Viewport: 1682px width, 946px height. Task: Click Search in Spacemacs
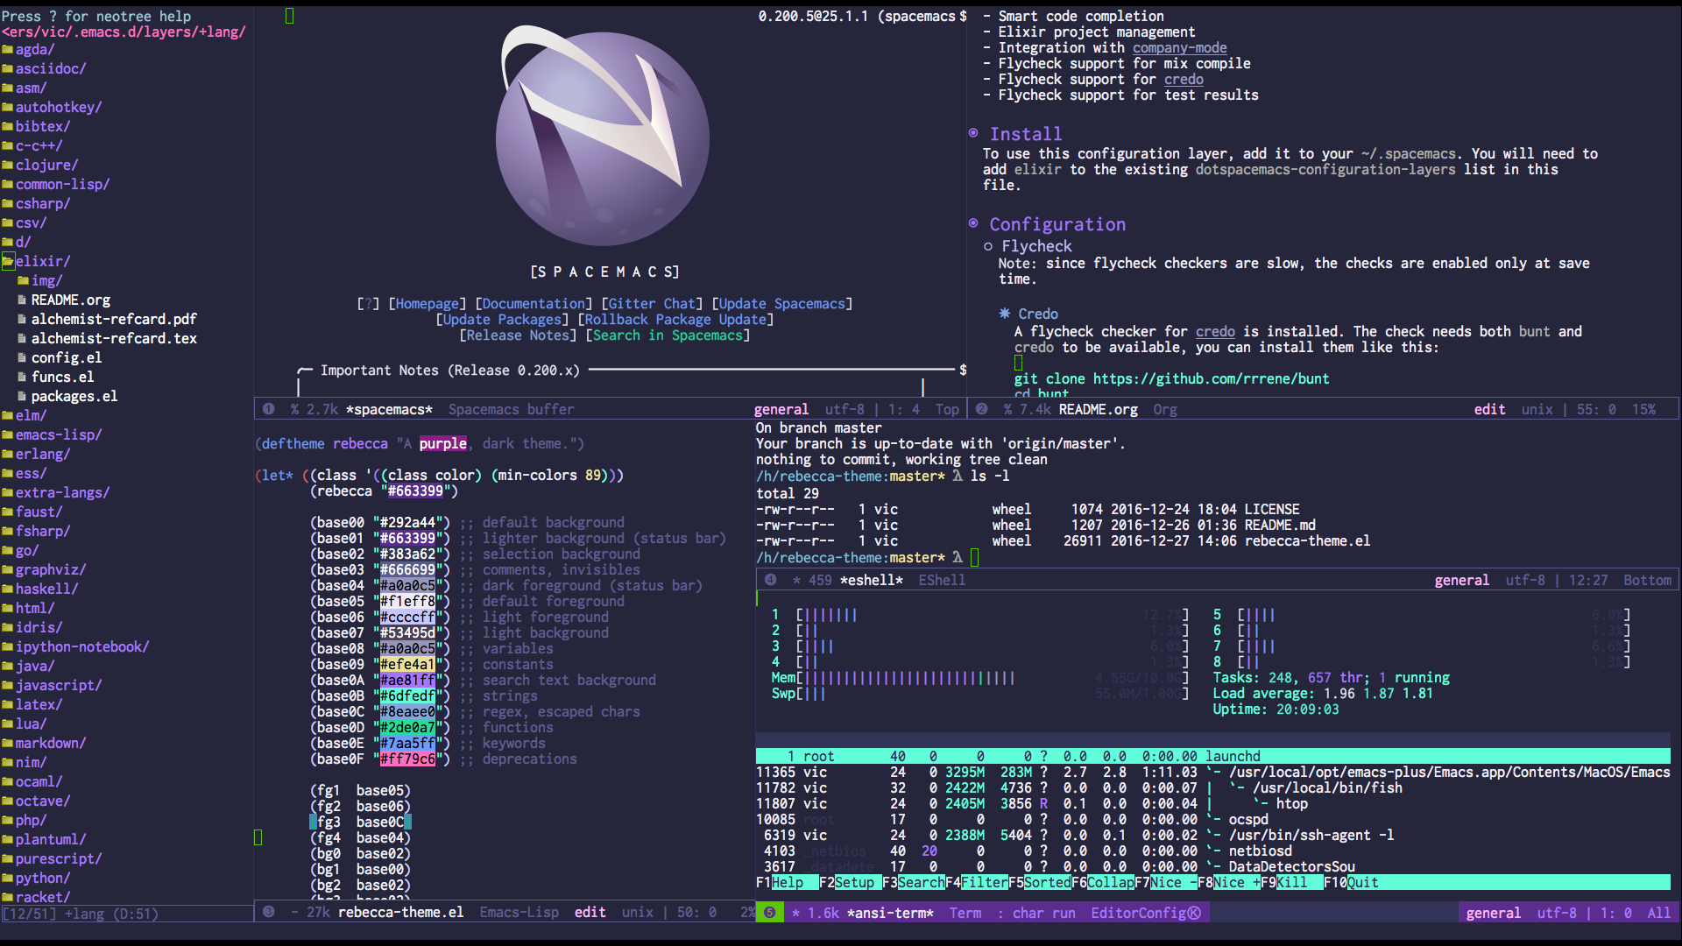coord(668,335)
